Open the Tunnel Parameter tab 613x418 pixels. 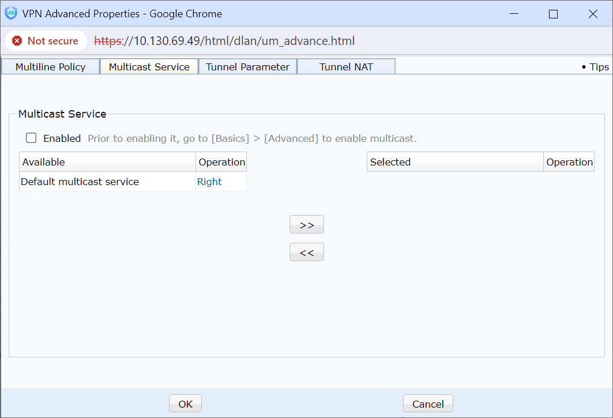point(247,67)
